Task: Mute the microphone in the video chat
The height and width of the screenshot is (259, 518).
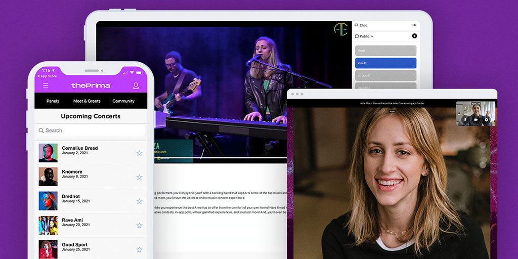Action: point(465,119)
